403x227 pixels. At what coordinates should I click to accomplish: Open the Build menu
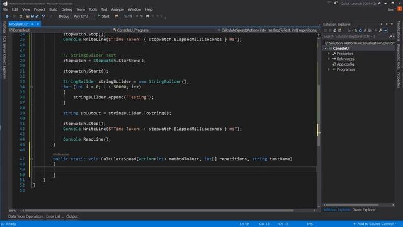click(53, 9)
